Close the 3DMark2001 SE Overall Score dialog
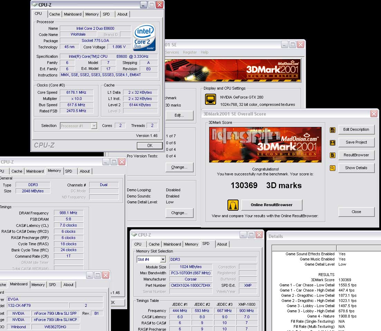The height and width of the screenshot is (331, 381). 374,113
